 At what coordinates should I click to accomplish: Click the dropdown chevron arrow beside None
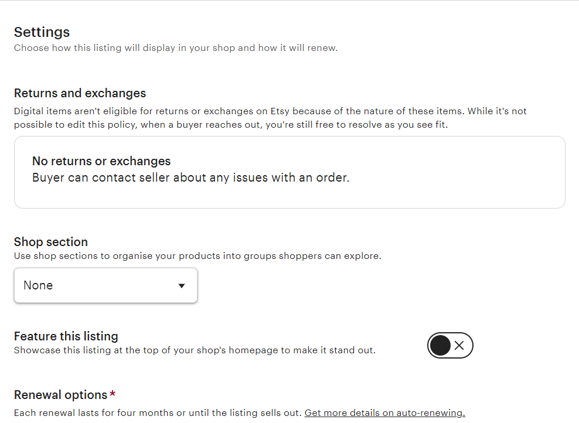coord(182,285)
